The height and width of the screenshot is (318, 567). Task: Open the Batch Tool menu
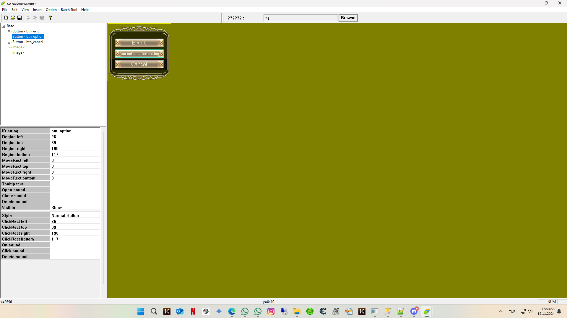69,9
